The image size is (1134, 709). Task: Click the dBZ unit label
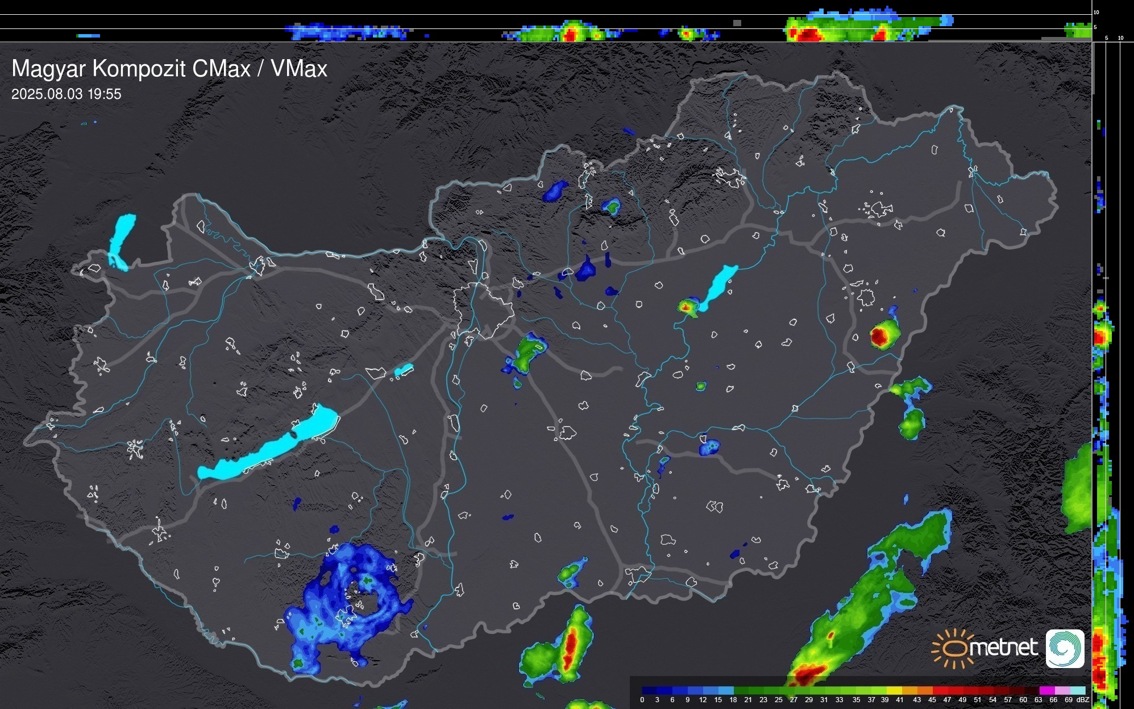point(1083,700)
